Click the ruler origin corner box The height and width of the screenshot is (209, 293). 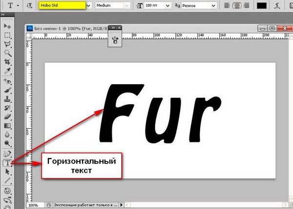(x=29, y=36)
